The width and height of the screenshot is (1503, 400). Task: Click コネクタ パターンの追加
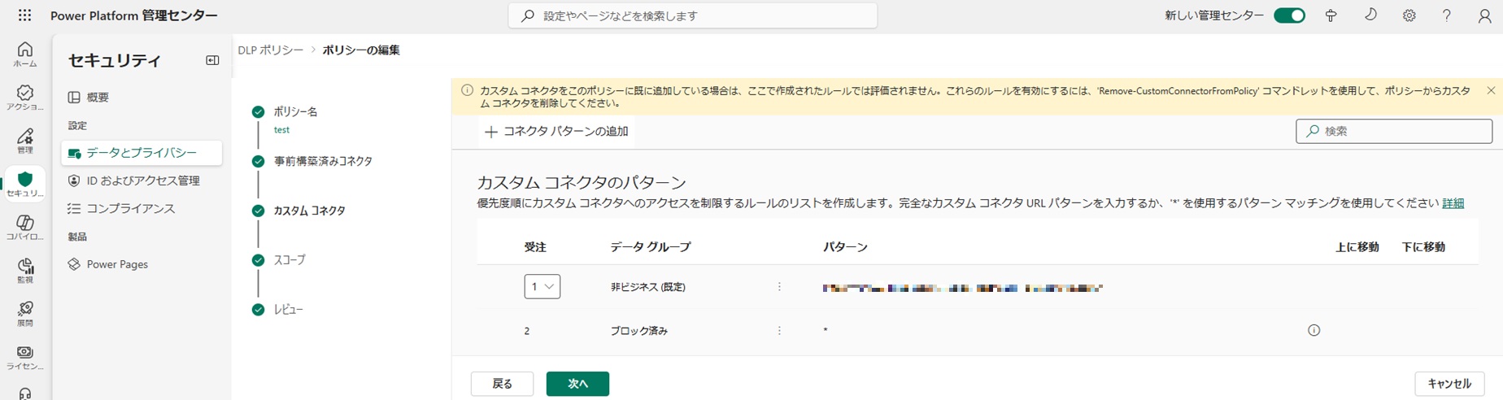pos(556,131)
